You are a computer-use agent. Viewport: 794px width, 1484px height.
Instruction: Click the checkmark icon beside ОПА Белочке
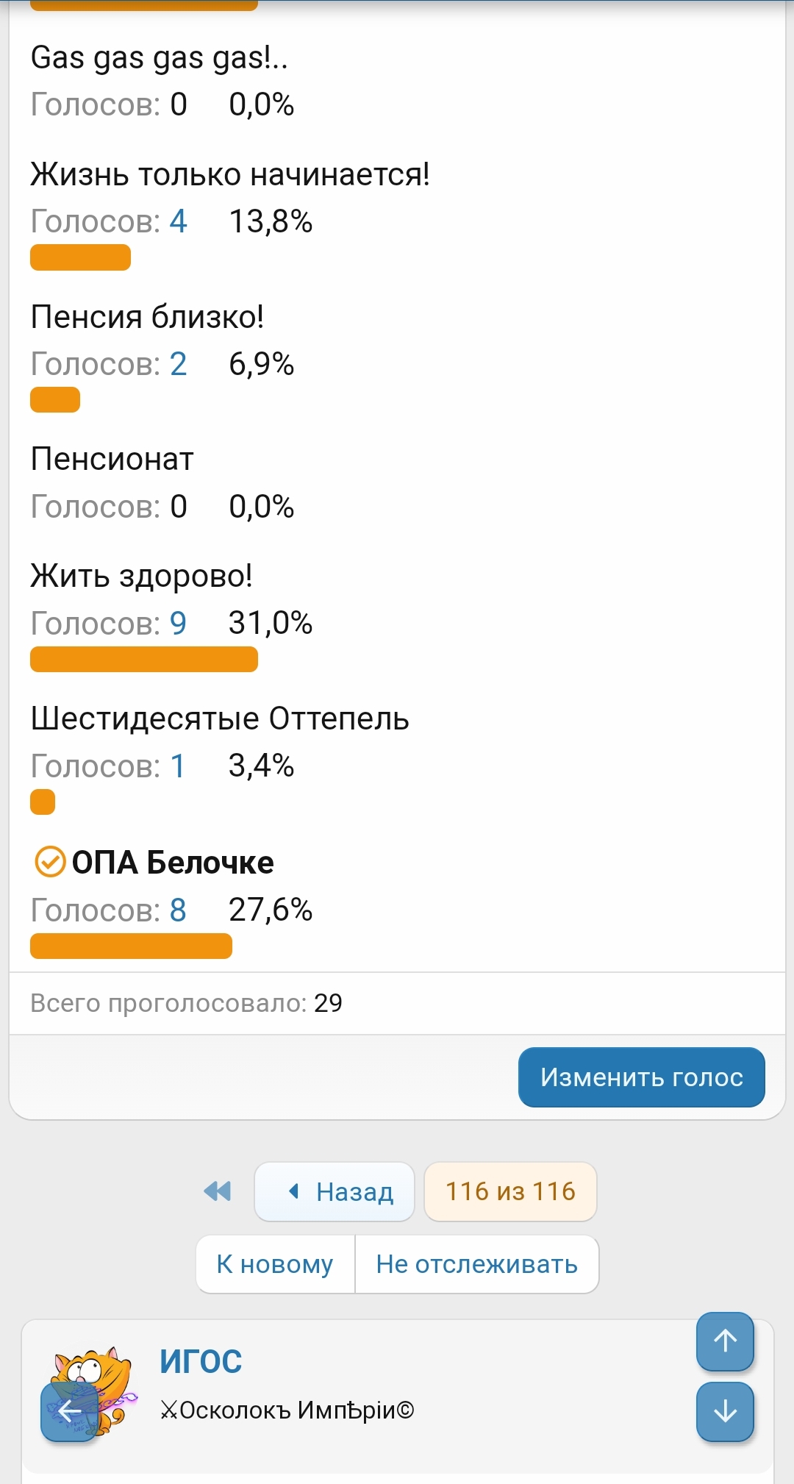click(51, 862)
